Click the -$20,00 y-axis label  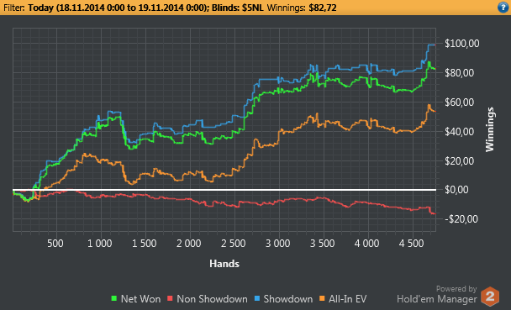[461, 218]
